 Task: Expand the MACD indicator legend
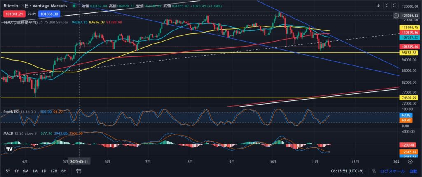8,134
